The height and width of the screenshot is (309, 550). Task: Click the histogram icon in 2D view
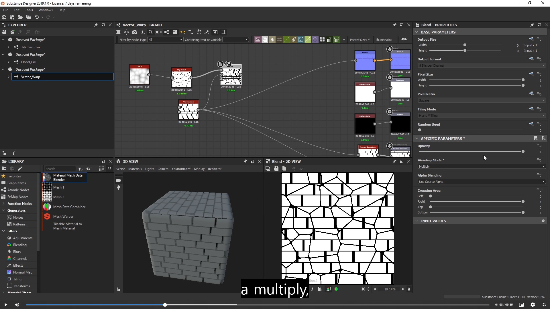point(320,289)
